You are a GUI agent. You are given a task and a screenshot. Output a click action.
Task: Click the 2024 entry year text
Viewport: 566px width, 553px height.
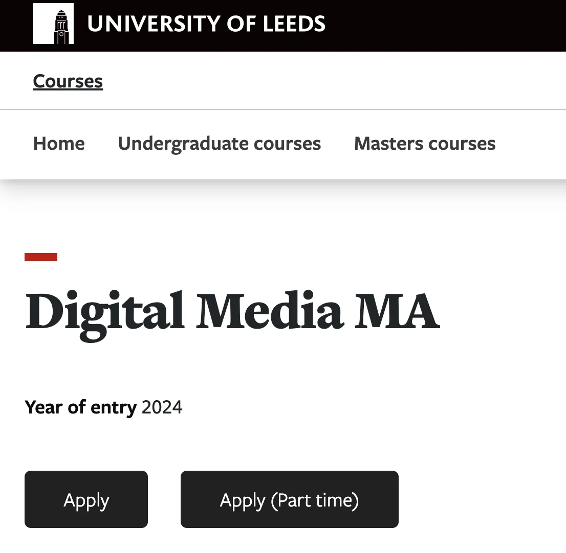[162, 407]
